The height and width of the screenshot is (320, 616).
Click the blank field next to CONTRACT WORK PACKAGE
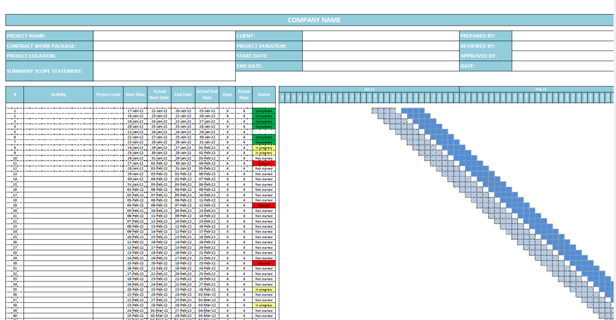(164, 46)
